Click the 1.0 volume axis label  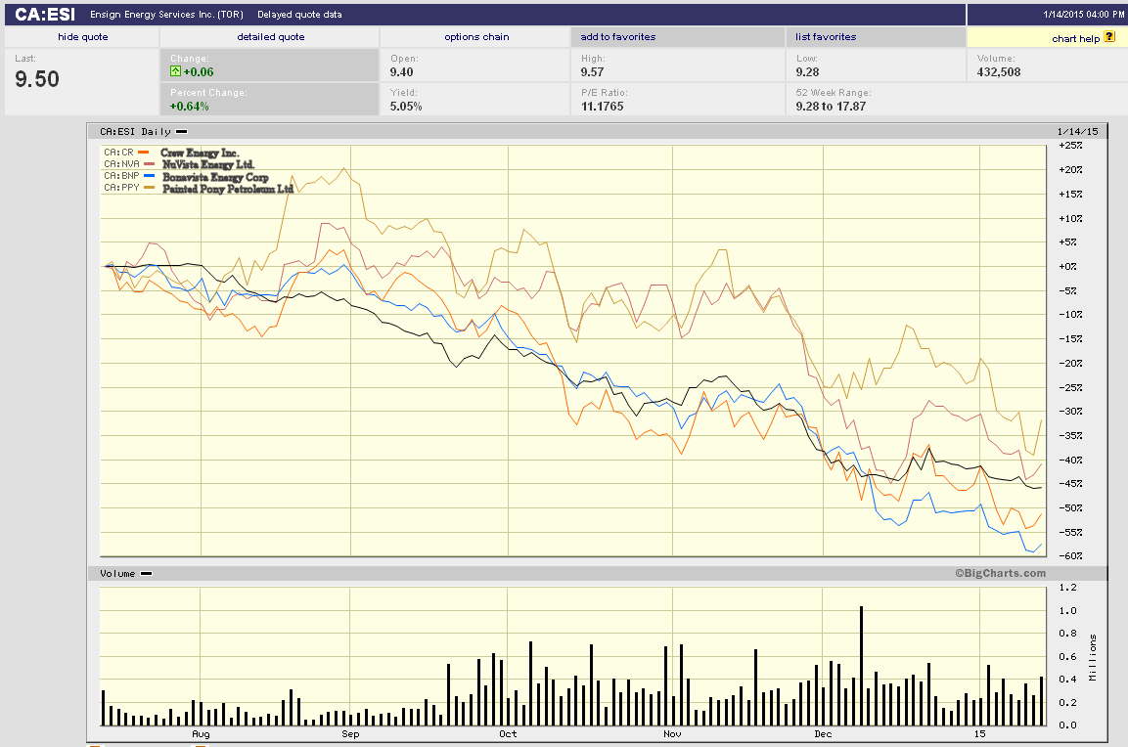[x=1067, y=611]
